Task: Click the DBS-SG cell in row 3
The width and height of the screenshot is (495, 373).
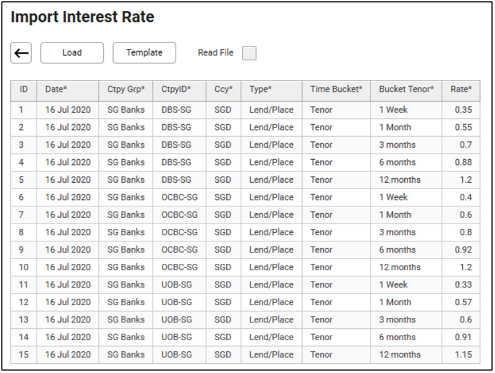Action: click(x=176, y=145)
